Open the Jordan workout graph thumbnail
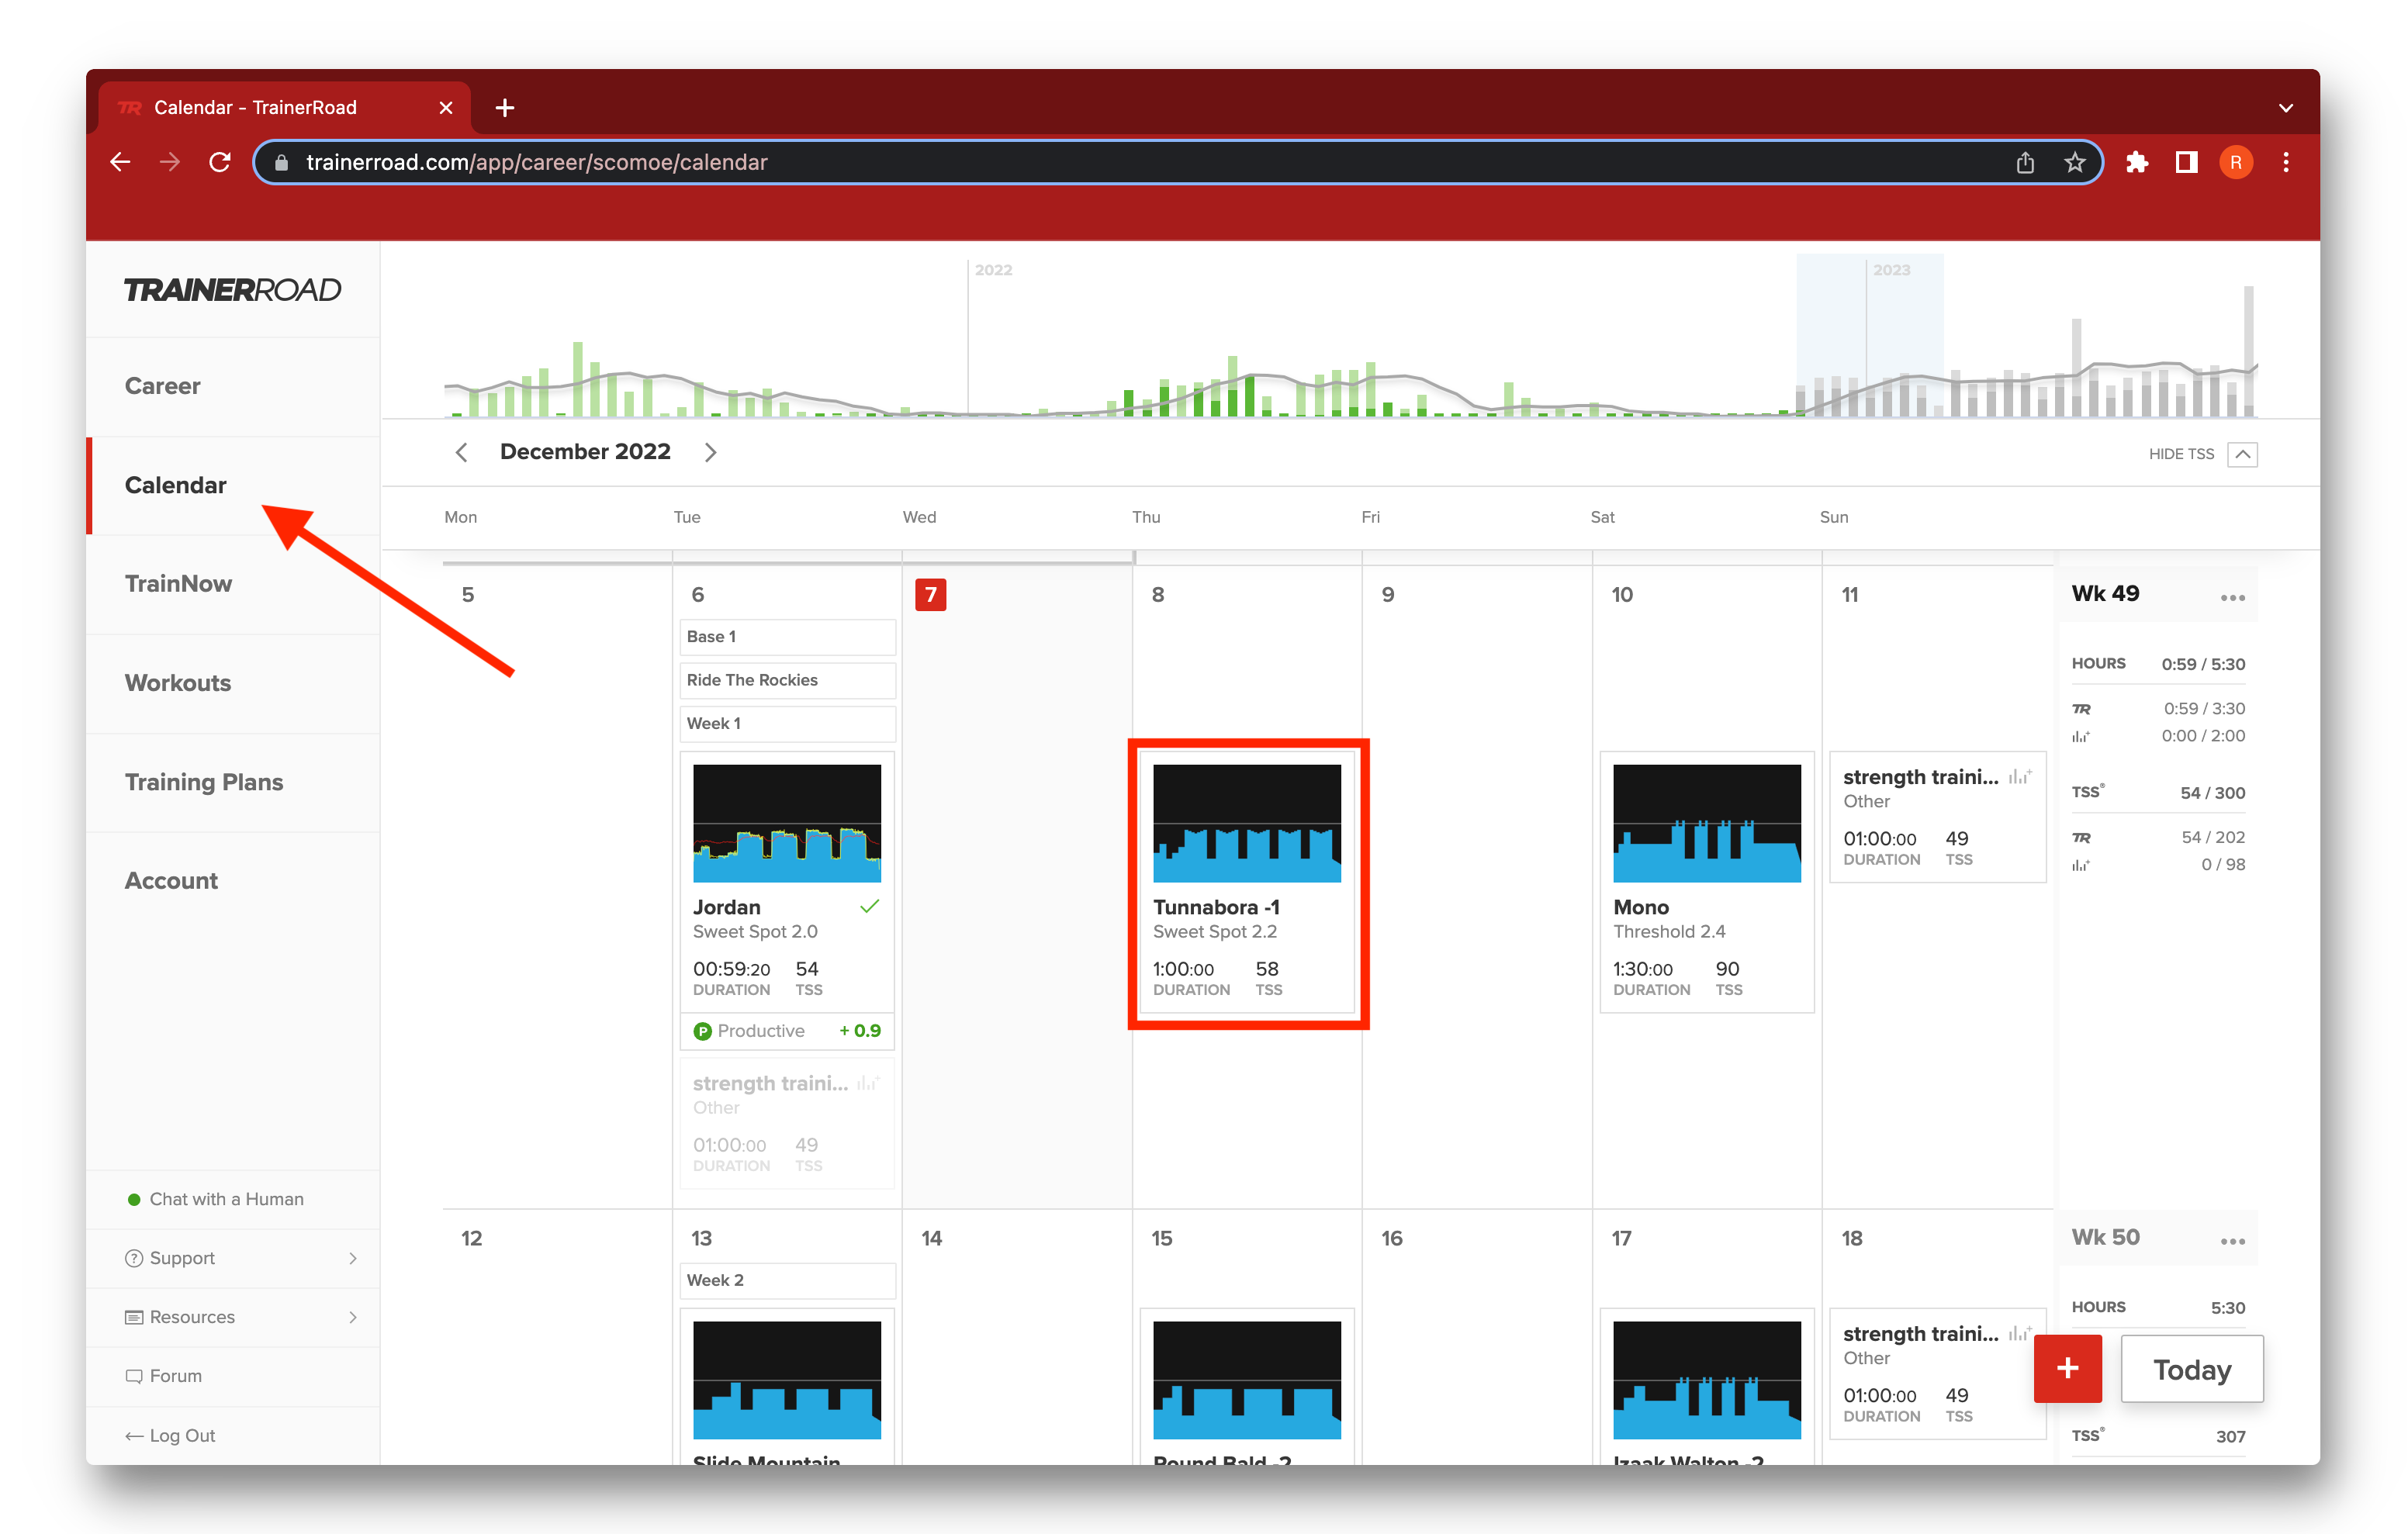2408x1534 pixels. point(787,823)
